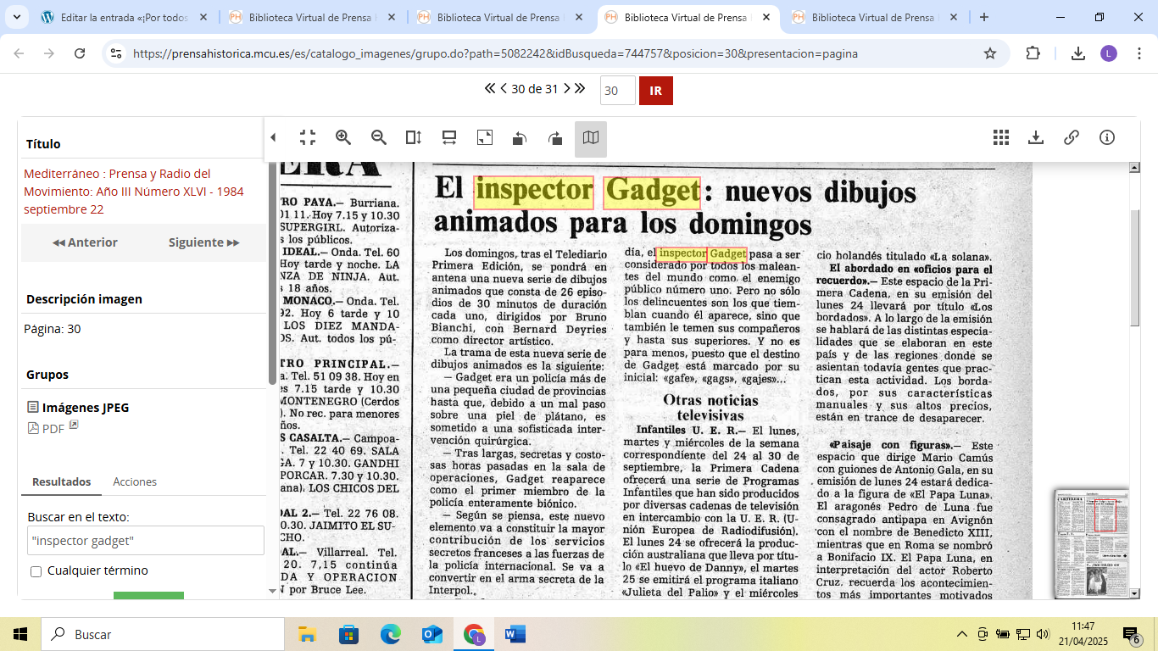Open Microsoft Store from the taskbar

click(348, 634)
